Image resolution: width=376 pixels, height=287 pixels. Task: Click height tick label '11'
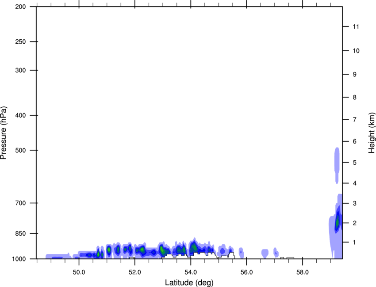[x=356, y=26]
